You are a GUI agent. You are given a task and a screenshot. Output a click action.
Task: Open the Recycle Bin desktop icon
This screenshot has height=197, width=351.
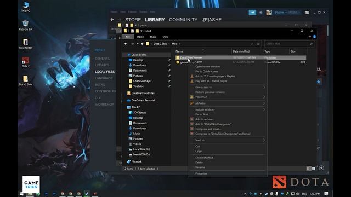point(26,26)
